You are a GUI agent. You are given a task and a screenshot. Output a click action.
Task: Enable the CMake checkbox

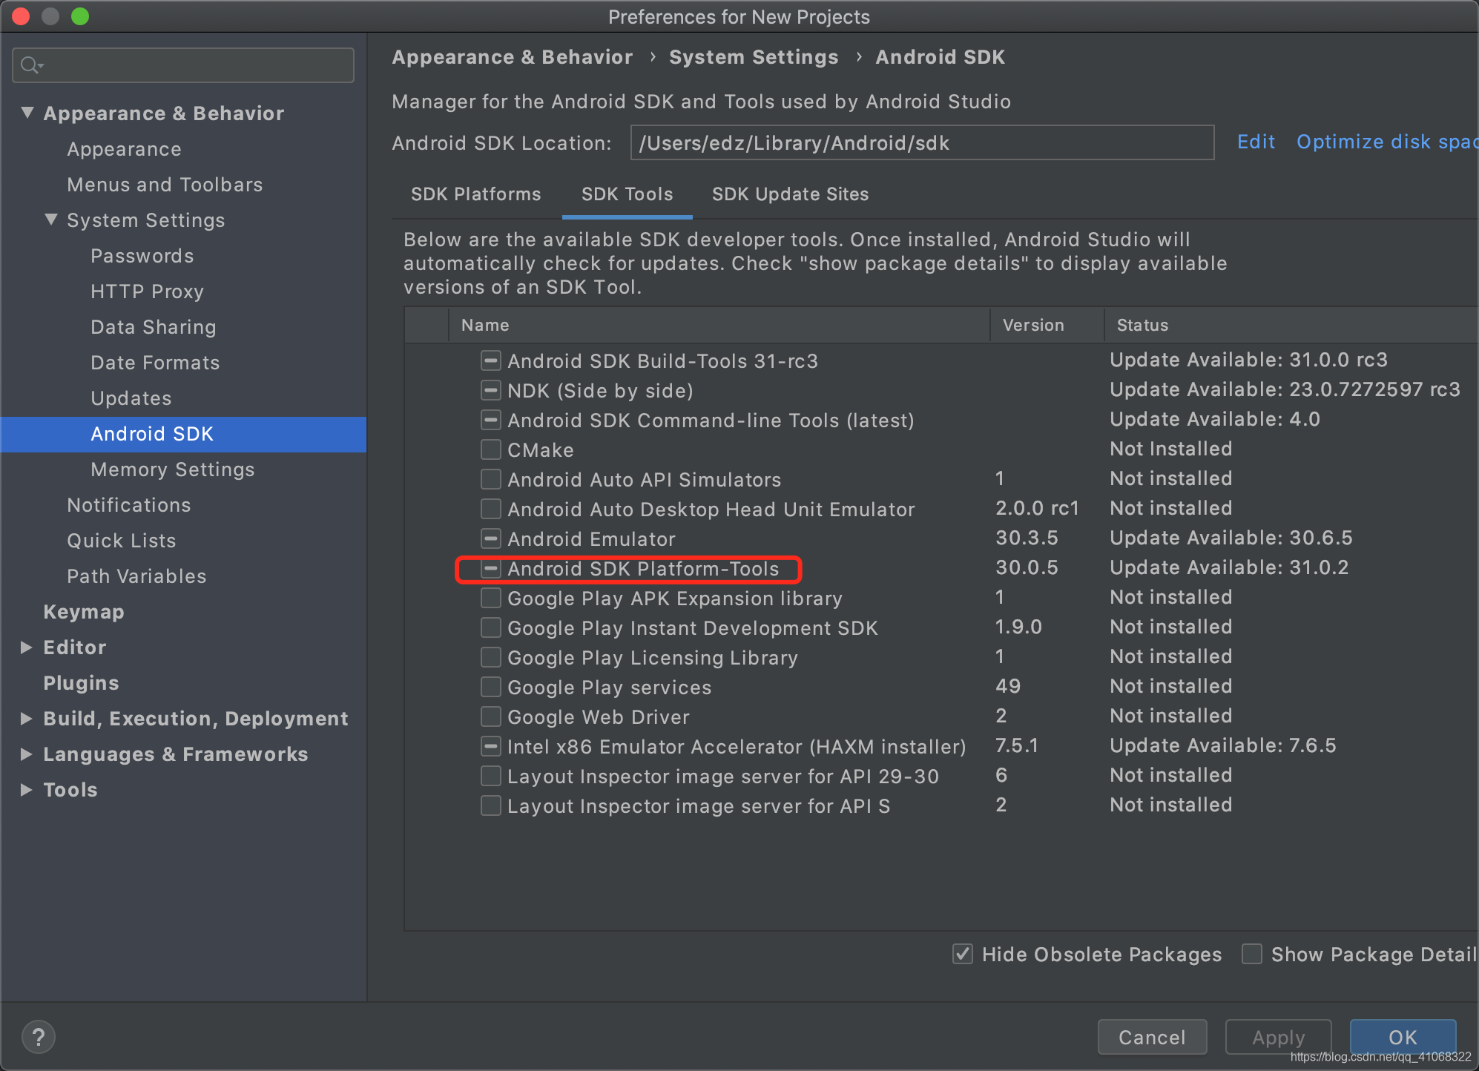tap(490, 450)
